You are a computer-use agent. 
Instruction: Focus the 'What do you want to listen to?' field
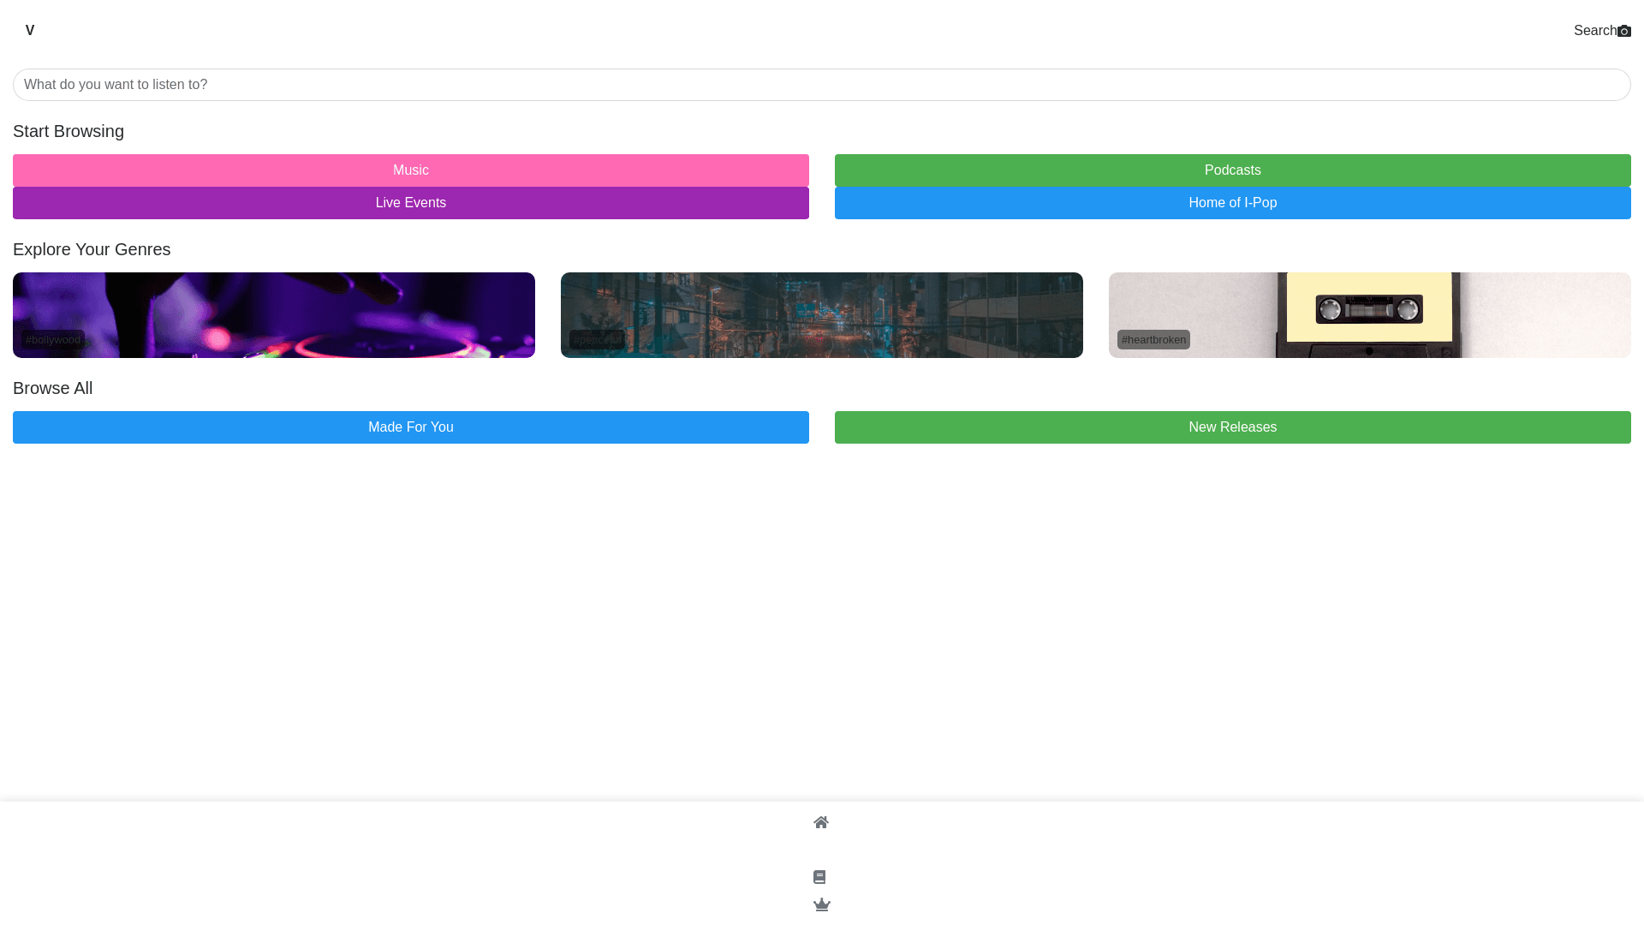[821, 85]
